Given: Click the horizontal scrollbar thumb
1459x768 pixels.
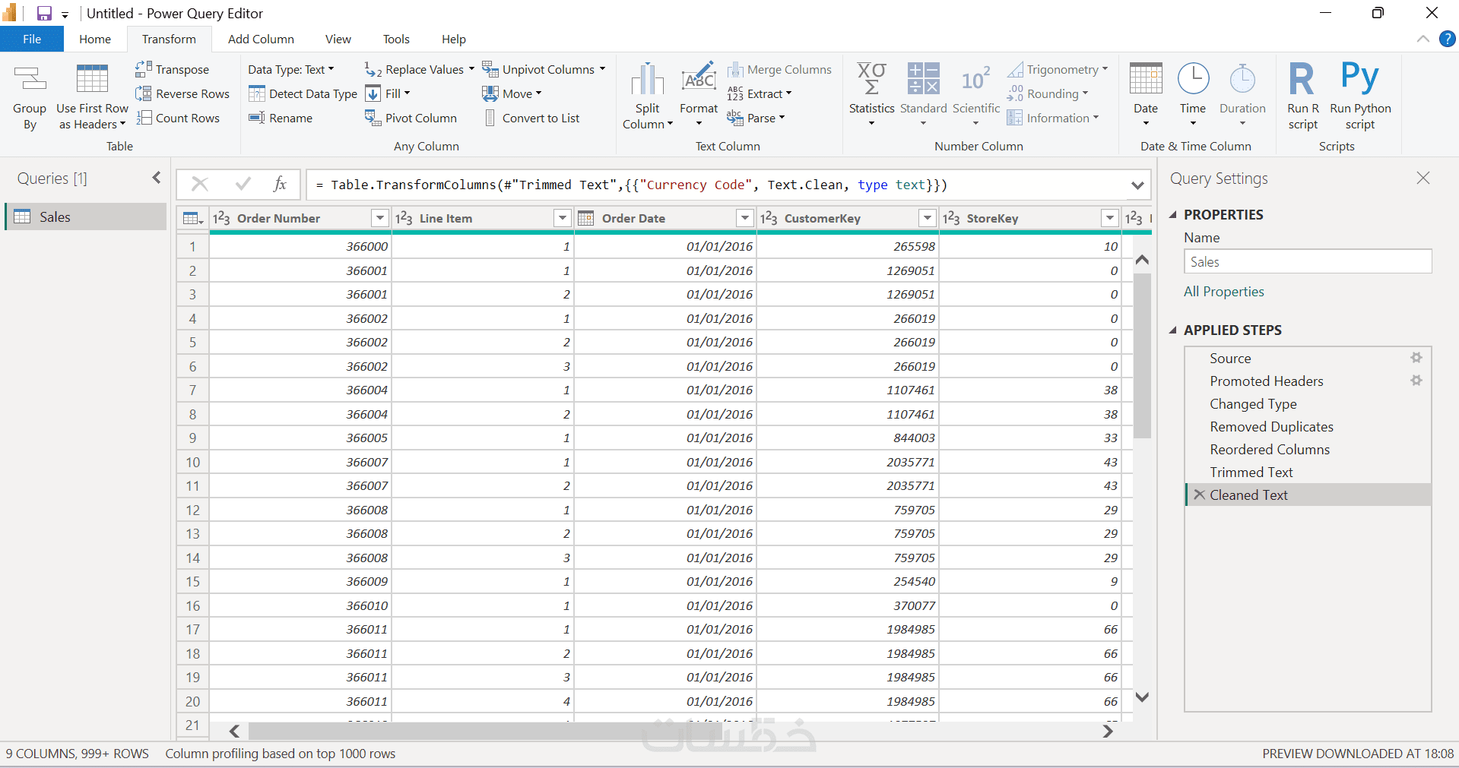Looking at the screenshot, I should 485,731.
